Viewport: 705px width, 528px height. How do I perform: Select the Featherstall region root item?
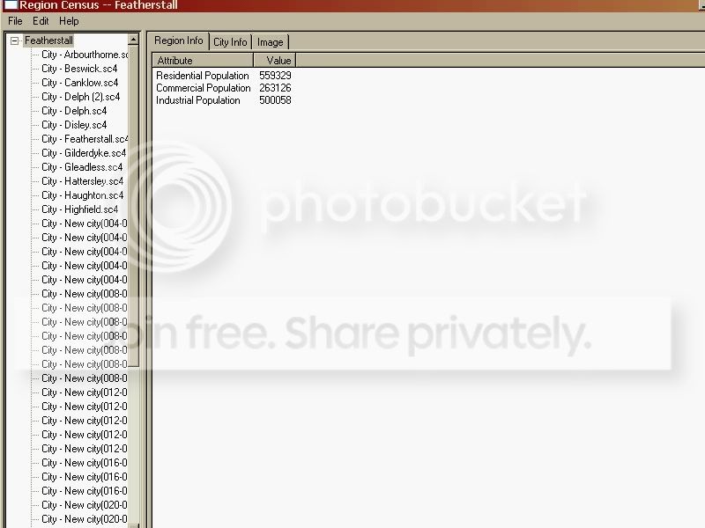(x=48, y=40)
